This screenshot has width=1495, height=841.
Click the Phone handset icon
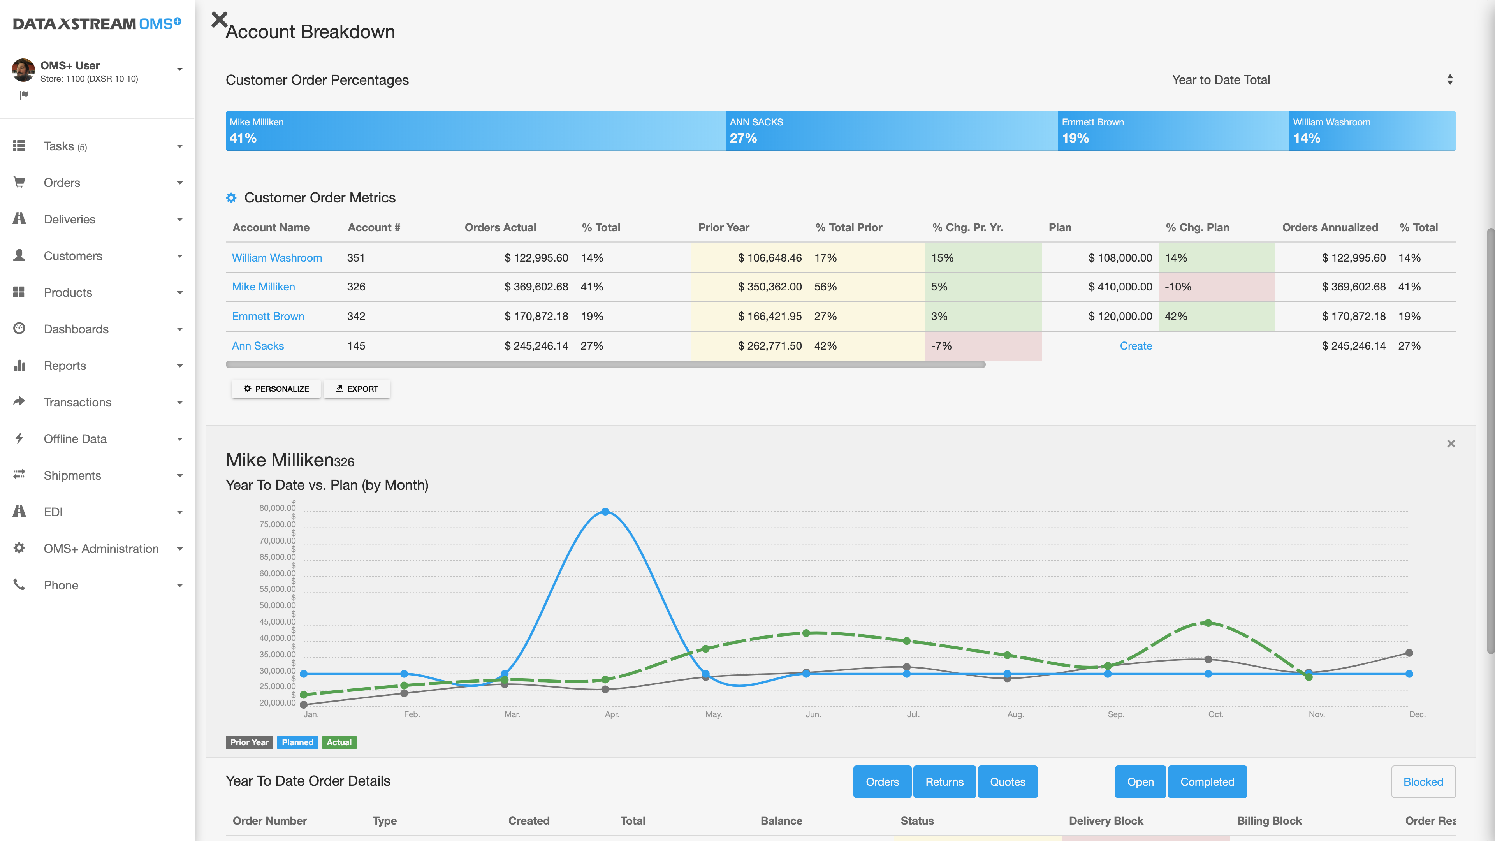point(19,584)
